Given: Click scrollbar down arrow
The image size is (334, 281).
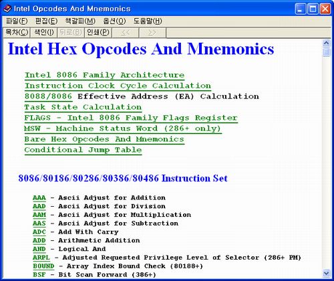Looking at the screenshot, I should [x=326, y=273].
